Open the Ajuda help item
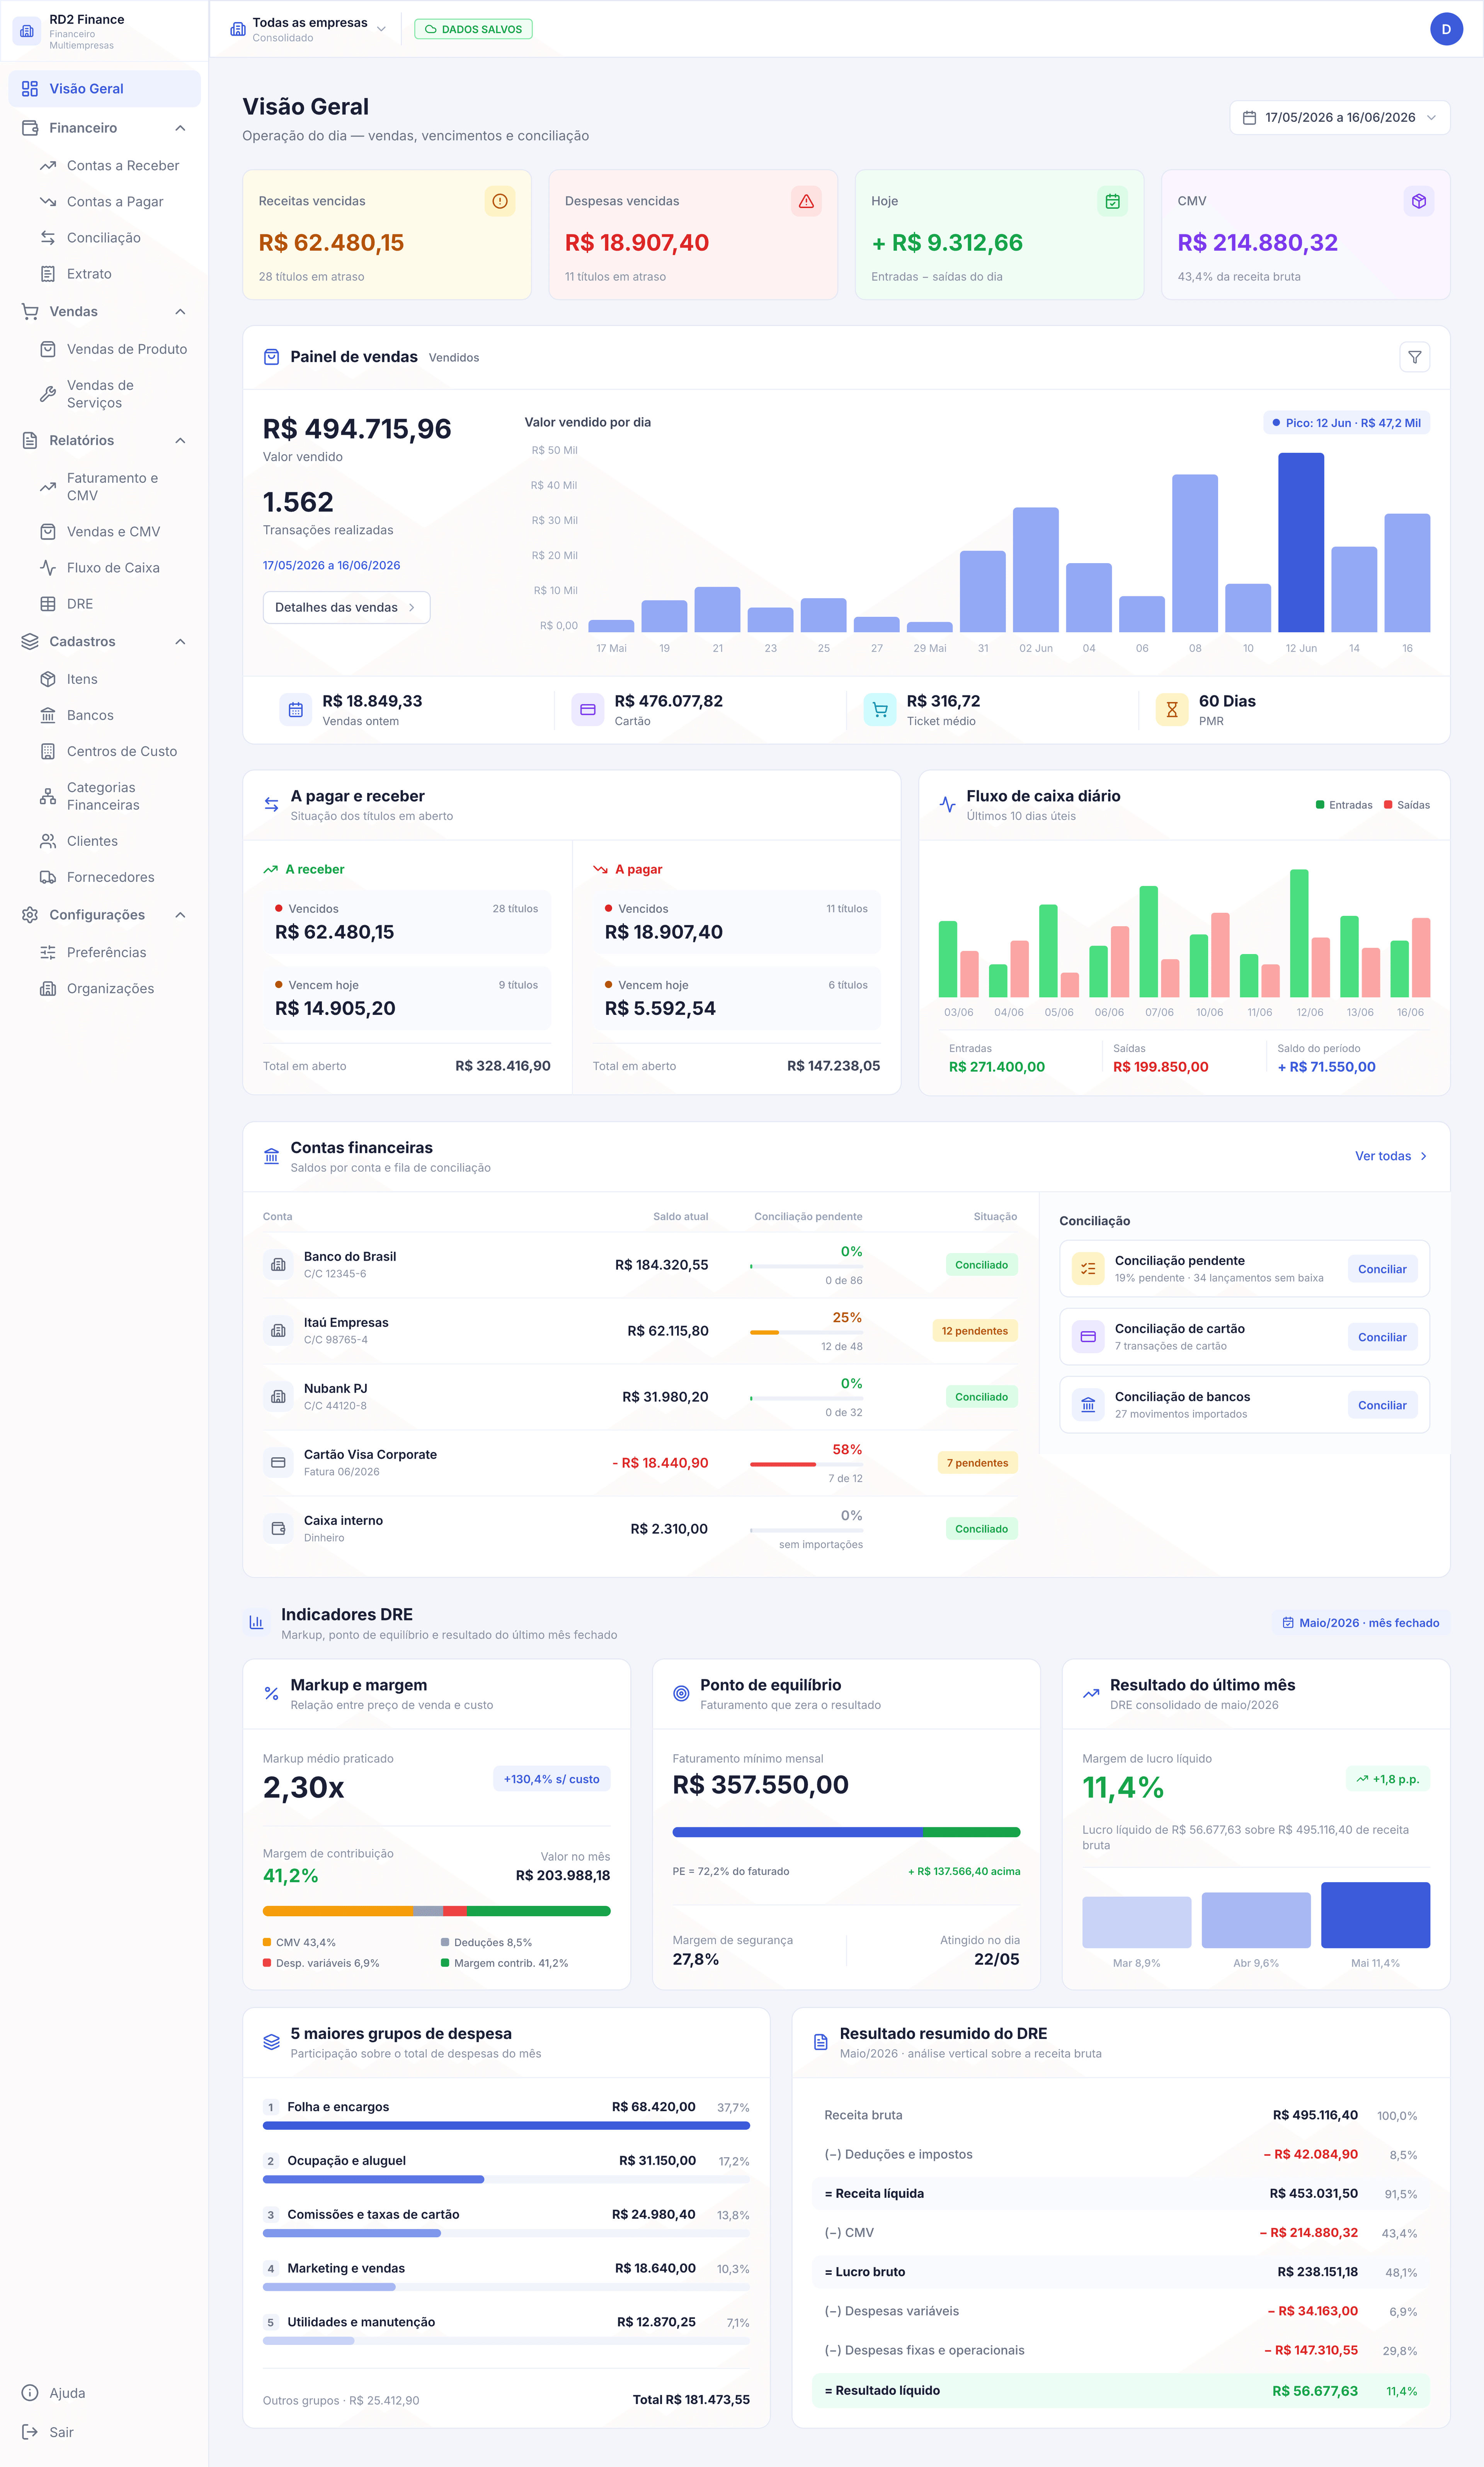The image size is (1484, 2467). (x=104, y=2393)
